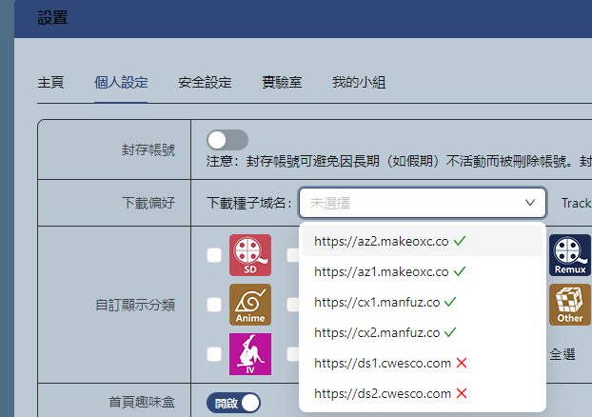This screenshot has width=592, height=417.
Task: Click the 設置 page title
Action: [52, 18]
